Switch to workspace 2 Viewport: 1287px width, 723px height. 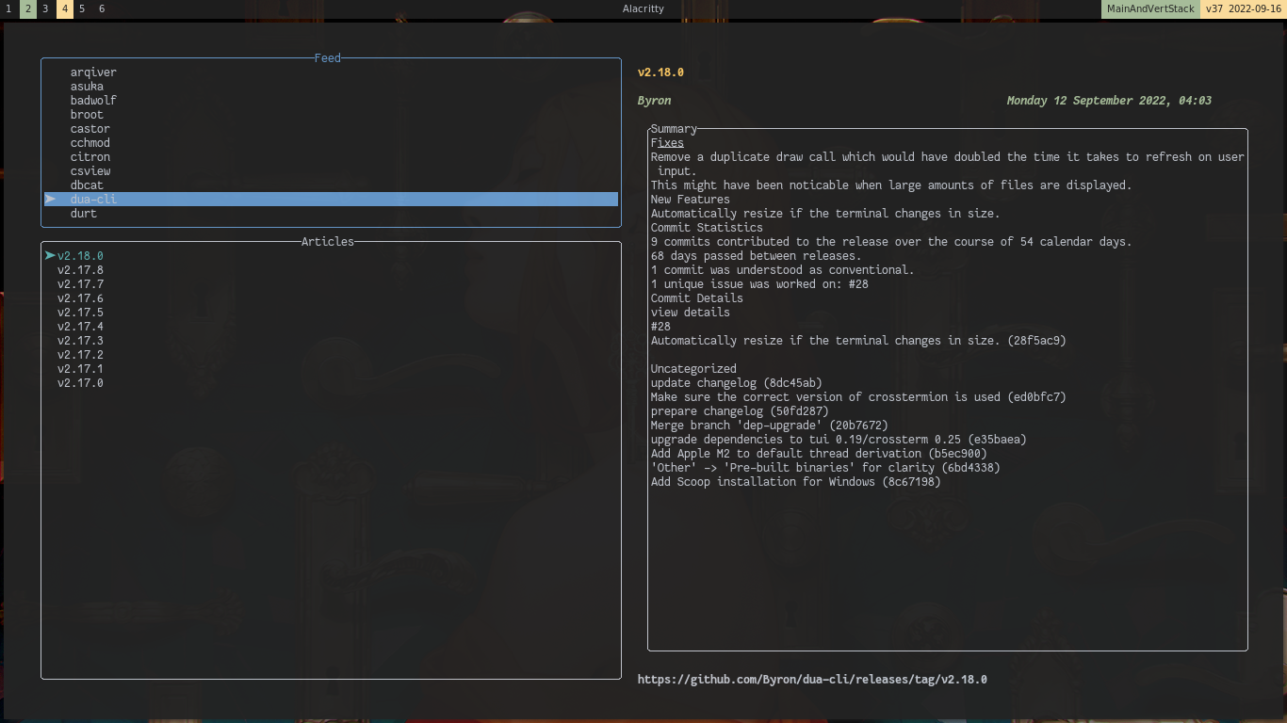28,8
